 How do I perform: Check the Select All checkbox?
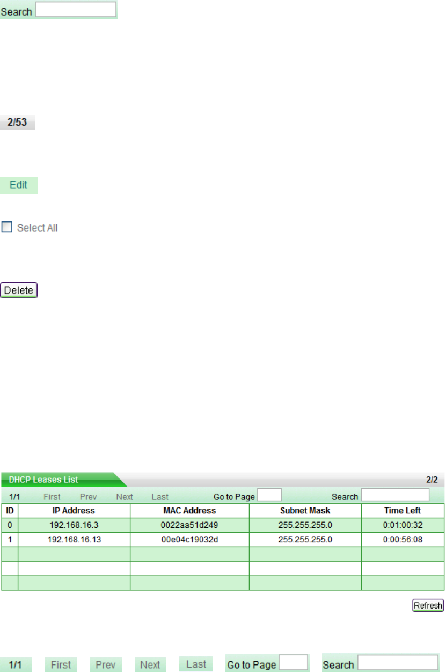click(x=6, y=227)
